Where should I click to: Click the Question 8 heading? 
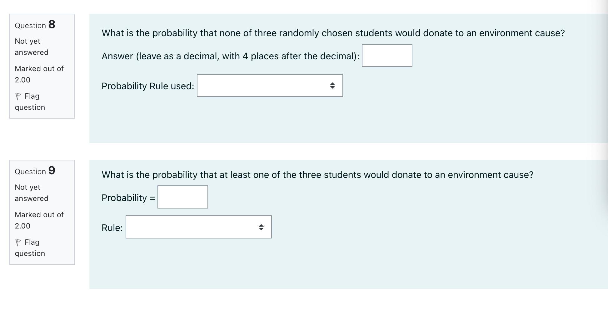coord(34,25)
